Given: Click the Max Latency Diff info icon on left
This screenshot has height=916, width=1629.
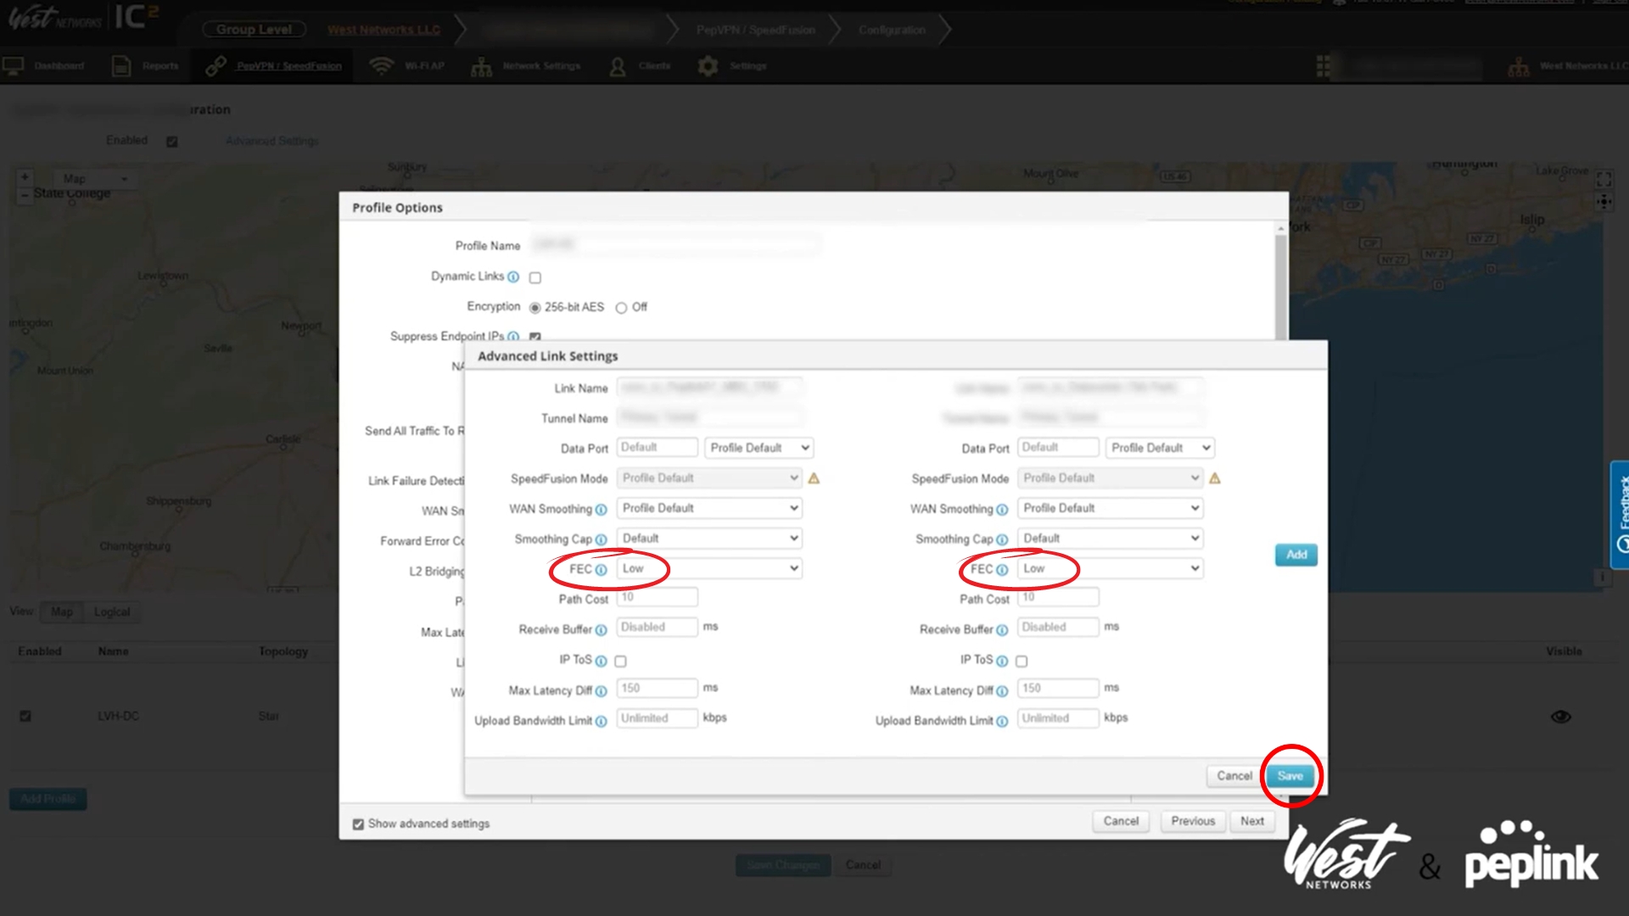Looking at the screenshot, I should click(x=601, y=691).
